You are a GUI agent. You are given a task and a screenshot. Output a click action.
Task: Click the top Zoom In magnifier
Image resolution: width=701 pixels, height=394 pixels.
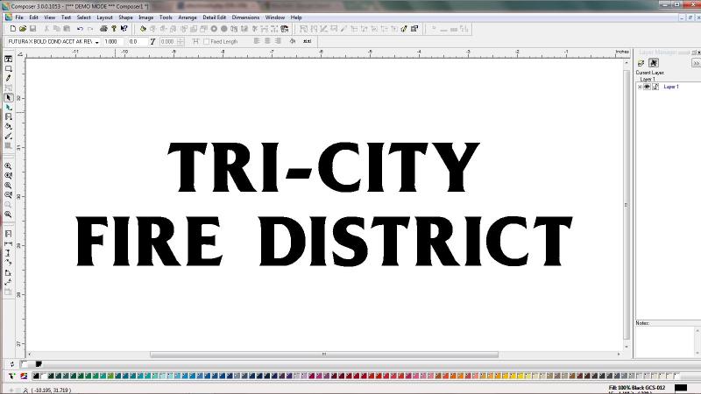point(8,166)
